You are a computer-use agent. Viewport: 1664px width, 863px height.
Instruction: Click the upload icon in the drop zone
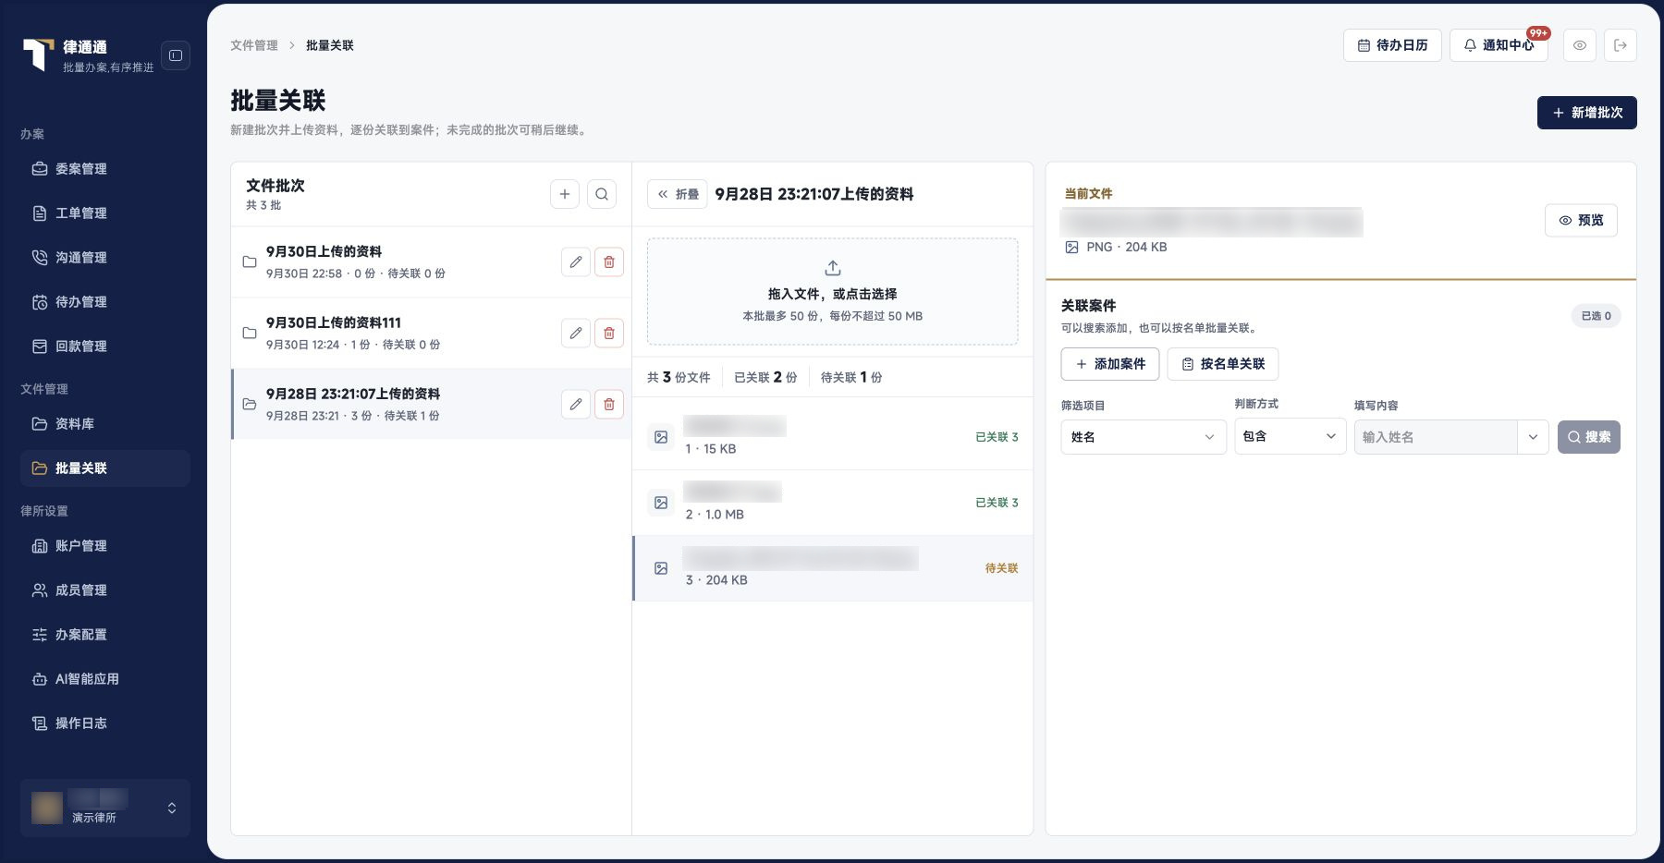pos(833,268)
